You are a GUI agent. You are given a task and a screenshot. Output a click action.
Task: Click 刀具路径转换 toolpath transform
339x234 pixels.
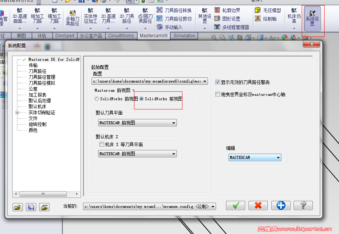click(x=174, y=10)
